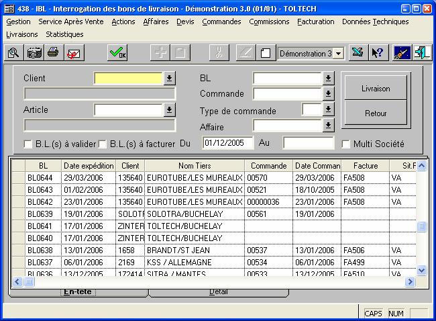The image size is (436, 321).
Task: Open the Article lookup dropdown
Action: tap(169, 109)
